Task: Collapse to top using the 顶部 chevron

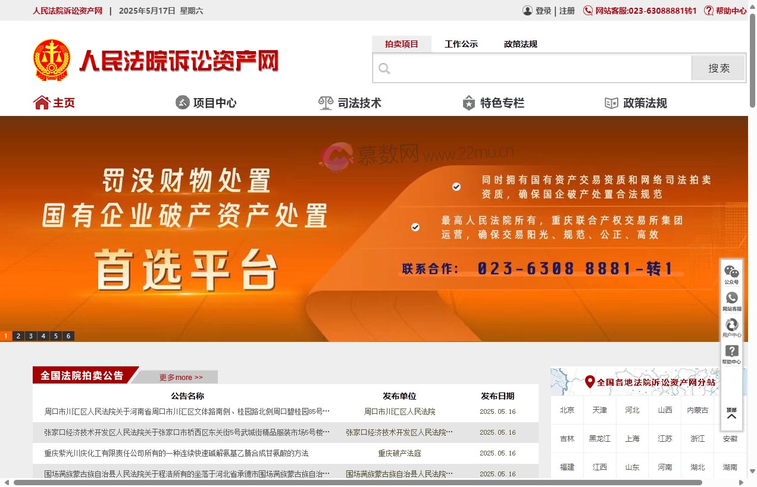Action: (731, 416)
